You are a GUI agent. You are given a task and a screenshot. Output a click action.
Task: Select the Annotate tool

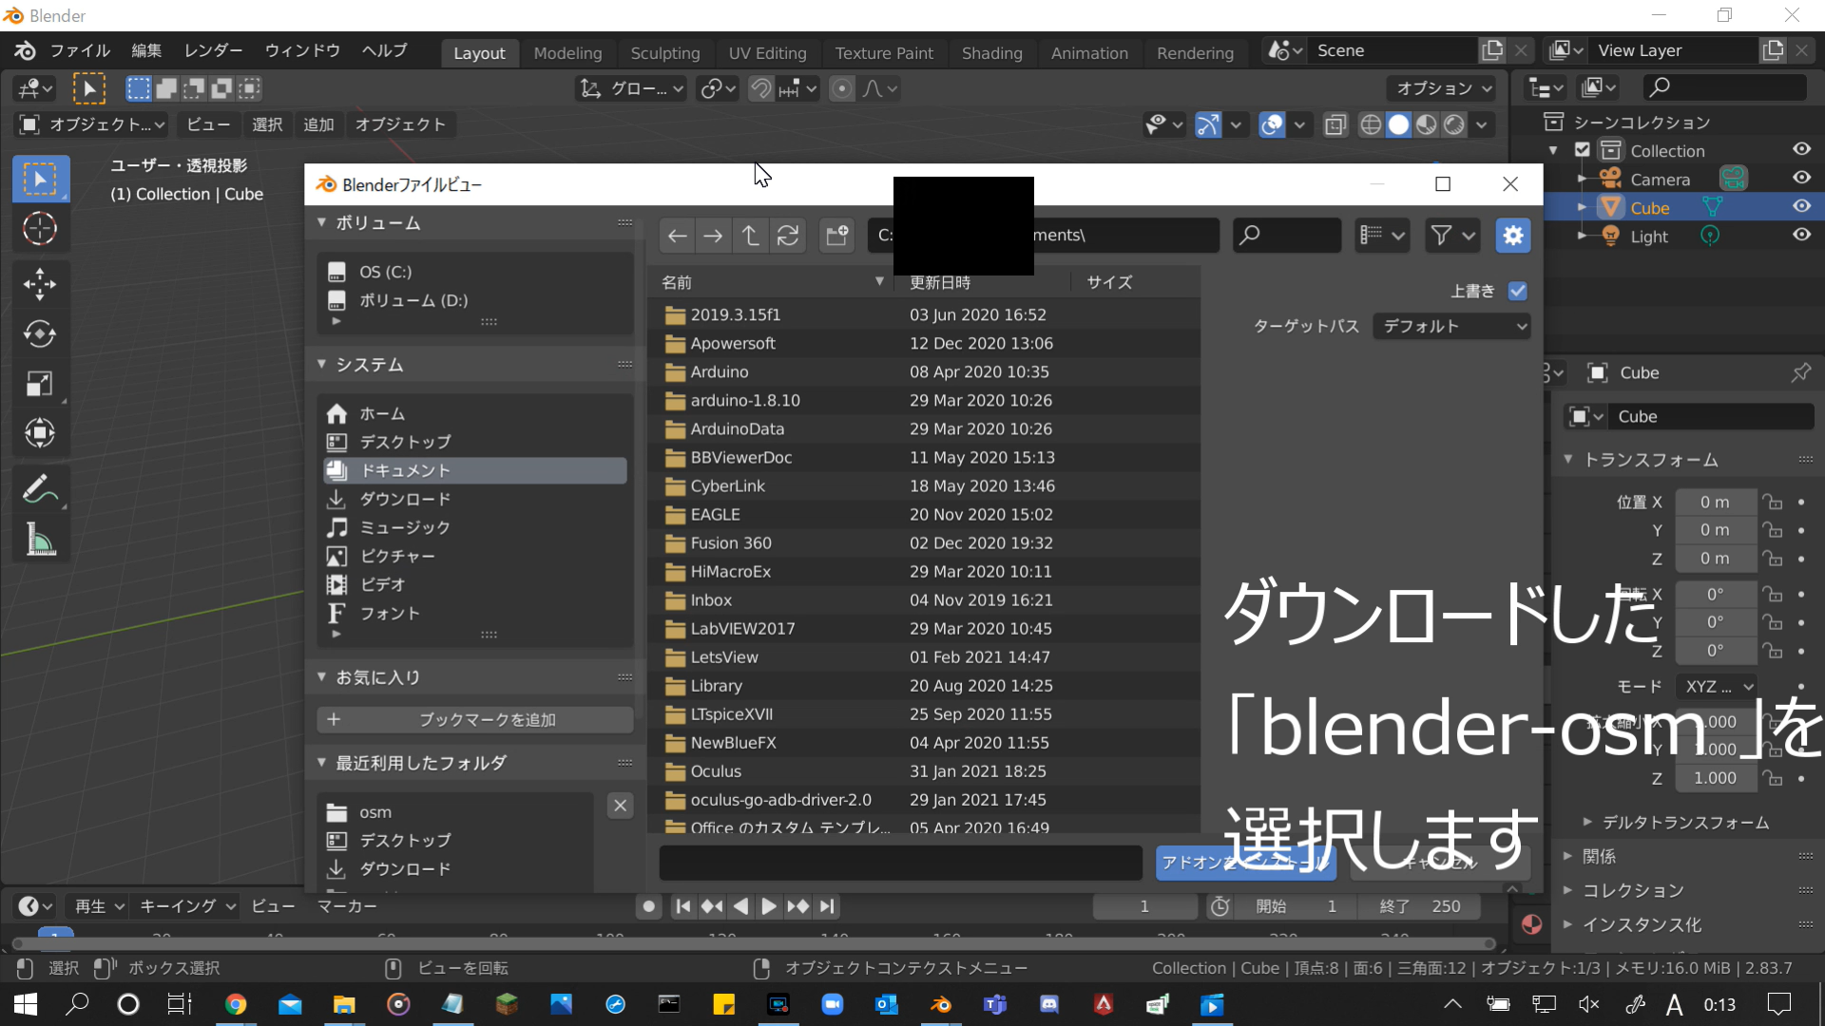(40, 490)
